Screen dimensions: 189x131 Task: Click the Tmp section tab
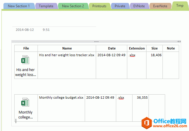(x=180, y=5)
